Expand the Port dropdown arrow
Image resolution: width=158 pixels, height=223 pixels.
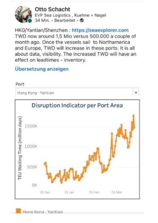(x=136, y=93)
